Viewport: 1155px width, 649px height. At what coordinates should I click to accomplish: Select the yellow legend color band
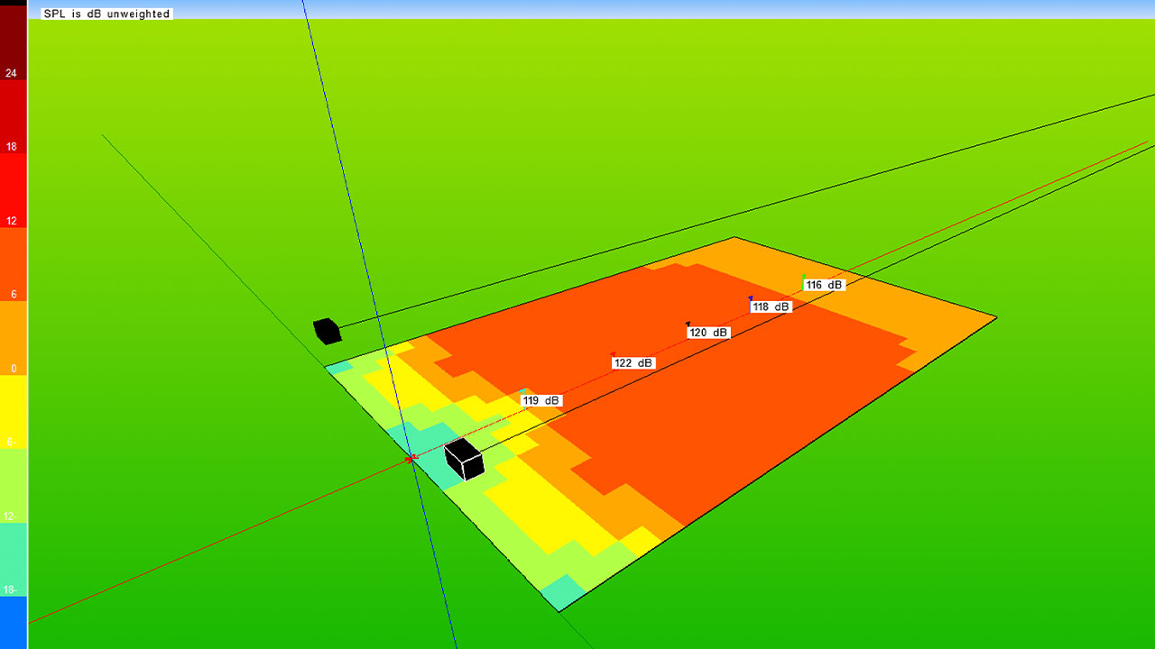[13, 410]
